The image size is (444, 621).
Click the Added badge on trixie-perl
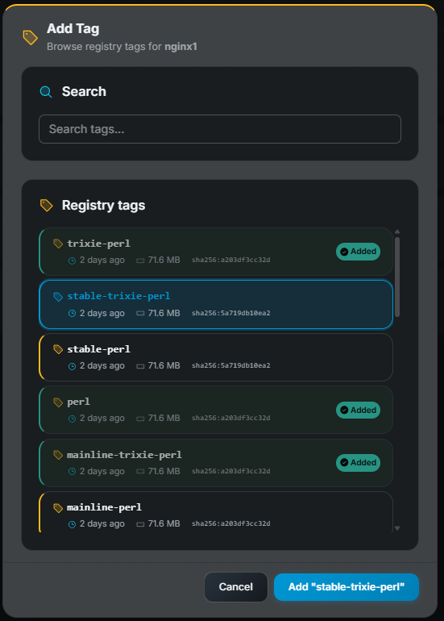(x=358, y=252)
